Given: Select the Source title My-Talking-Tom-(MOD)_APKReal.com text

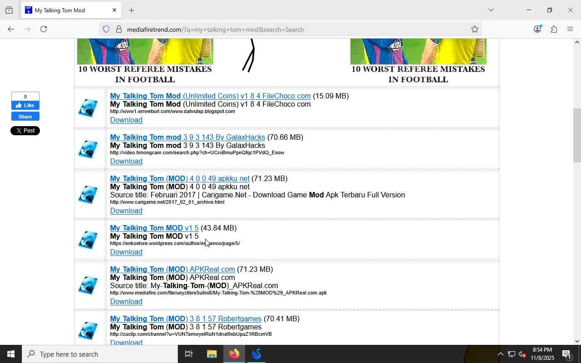Looking at the screenshot, I should coord(194,286).
